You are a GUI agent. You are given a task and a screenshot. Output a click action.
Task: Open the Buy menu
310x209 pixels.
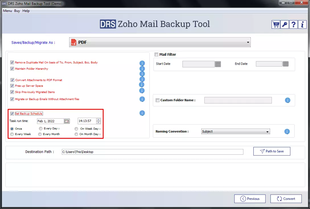click(17, 11)
